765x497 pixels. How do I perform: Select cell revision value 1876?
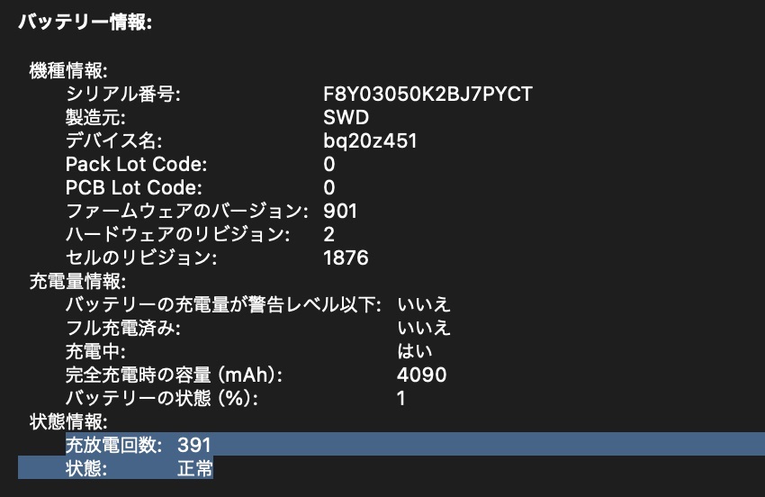click(346, 258)
